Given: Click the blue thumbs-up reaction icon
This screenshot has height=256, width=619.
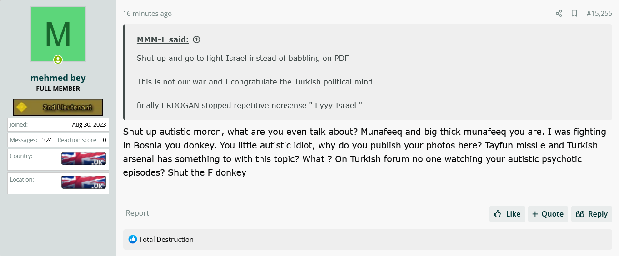Looking at the screenshot, I should coord(133,239).
